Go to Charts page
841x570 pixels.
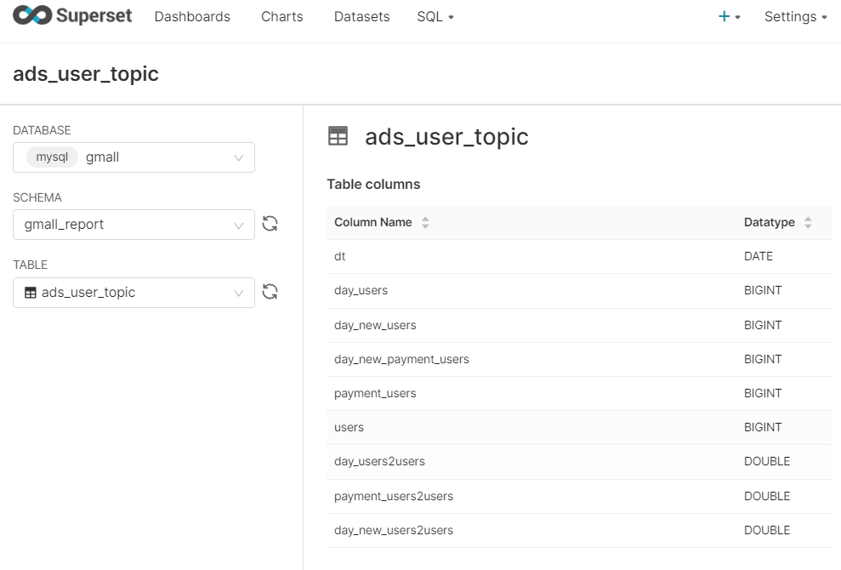(x=282, y=17)
